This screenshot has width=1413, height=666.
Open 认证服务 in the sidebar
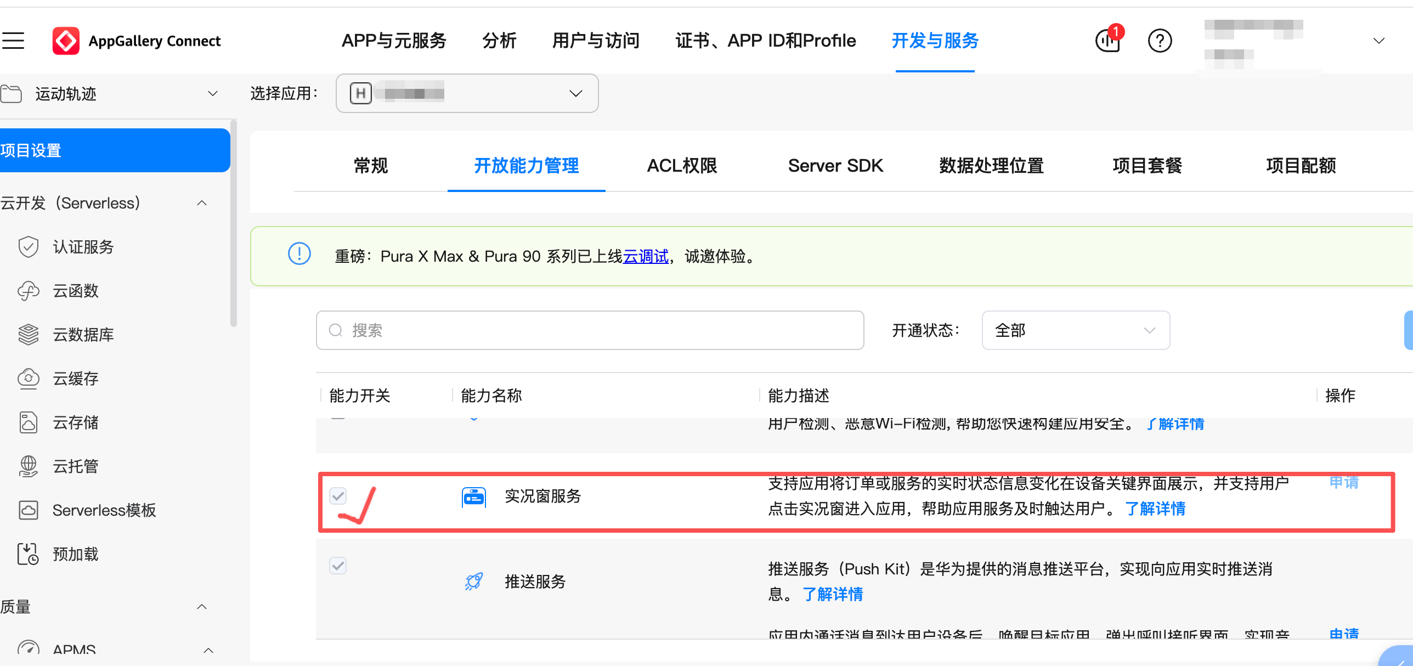tap(83, 247)
